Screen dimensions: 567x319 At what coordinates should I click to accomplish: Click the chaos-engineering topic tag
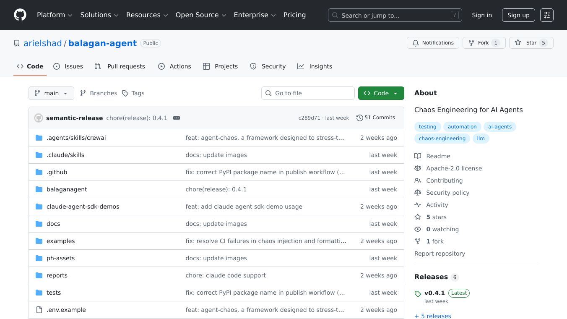click(x=442, y=139)
